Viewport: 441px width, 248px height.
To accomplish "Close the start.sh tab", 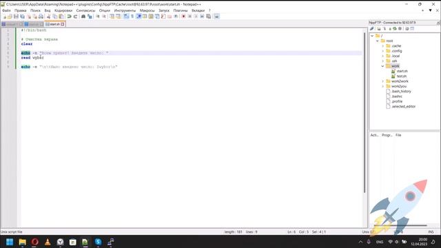I will click(63, 25).
